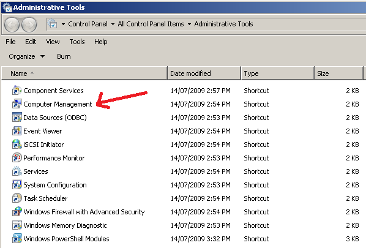Screen dimensions: 366x248
Task: Open the Edit menu
Action: pyautogui.click(x=31, y=42)
